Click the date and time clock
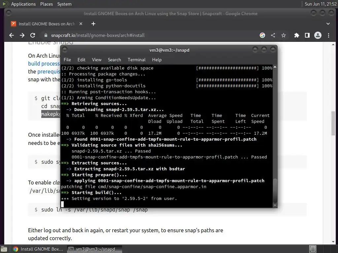Screen dimensions: 338x253 pyautogui.click(x=321, y=4)
